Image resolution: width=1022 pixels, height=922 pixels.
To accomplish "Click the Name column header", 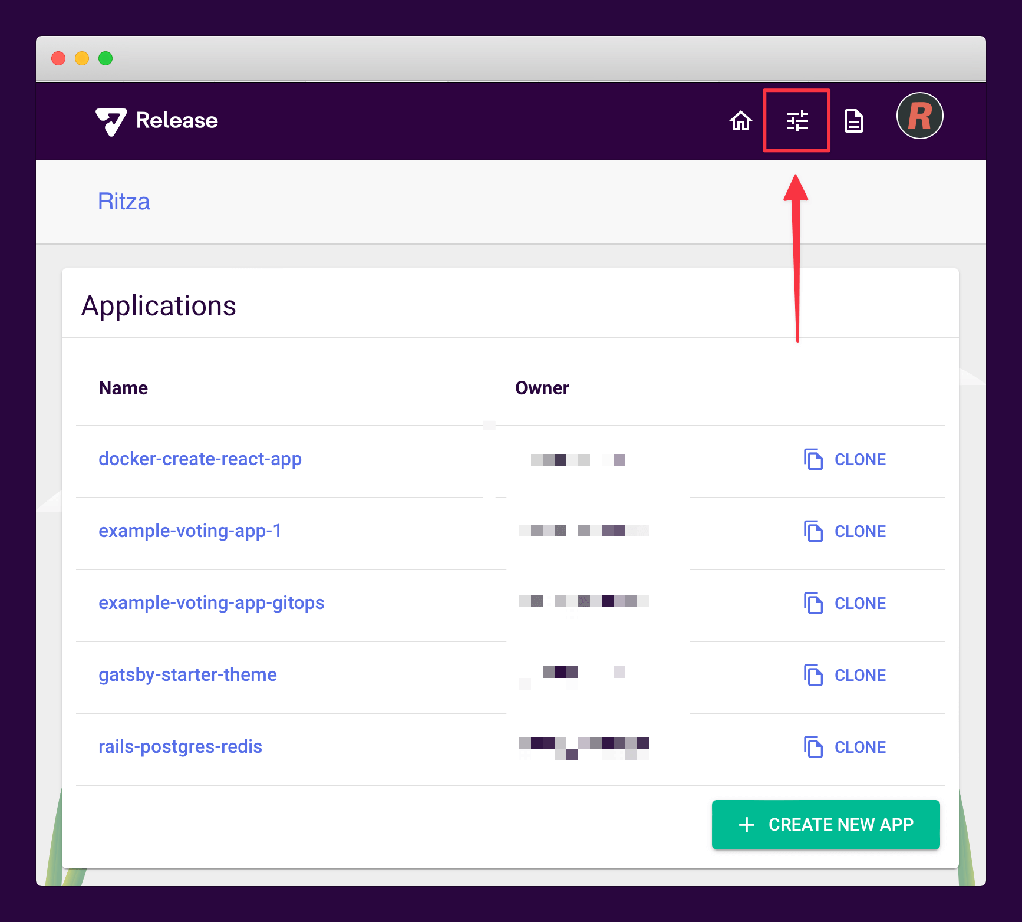I will click(x=123, y=388).
